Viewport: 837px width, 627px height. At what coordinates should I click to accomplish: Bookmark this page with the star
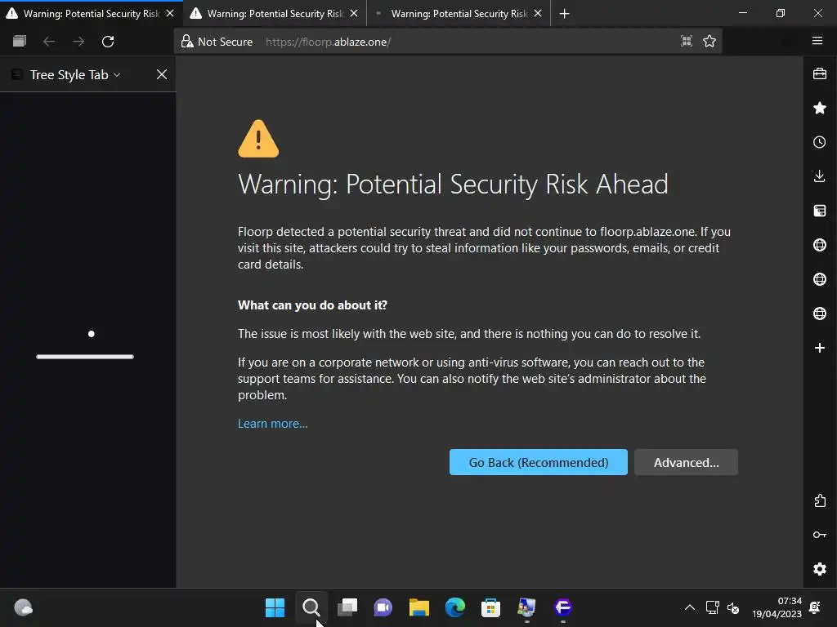[x=709, y=41]
